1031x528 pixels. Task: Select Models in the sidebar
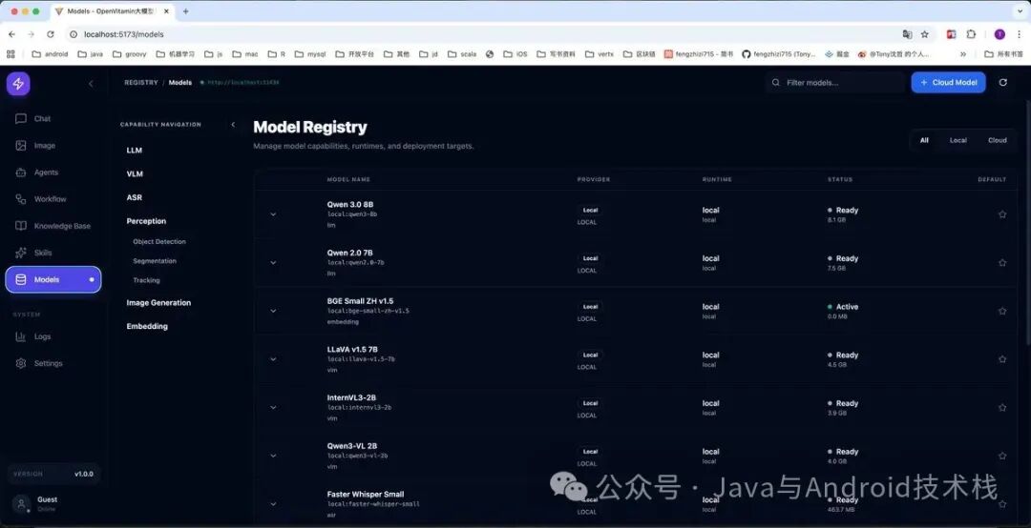[x=53, y=280]
